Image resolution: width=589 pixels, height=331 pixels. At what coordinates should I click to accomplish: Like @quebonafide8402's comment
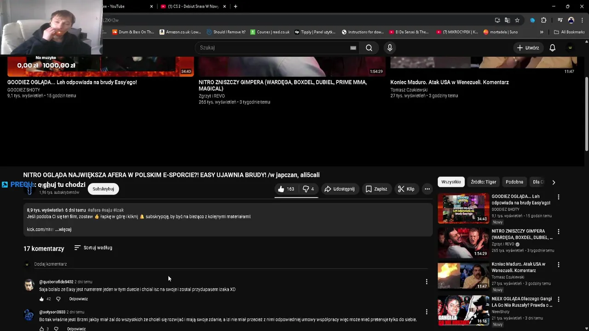tap(41, 299)
